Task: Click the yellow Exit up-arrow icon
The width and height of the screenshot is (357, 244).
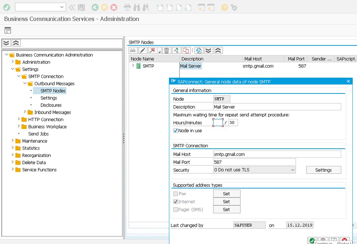Action: point(104,8)
